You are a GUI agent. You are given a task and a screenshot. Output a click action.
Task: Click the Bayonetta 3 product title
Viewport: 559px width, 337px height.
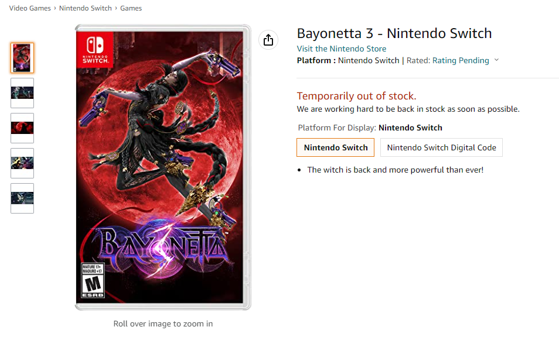tap(394, 33)
